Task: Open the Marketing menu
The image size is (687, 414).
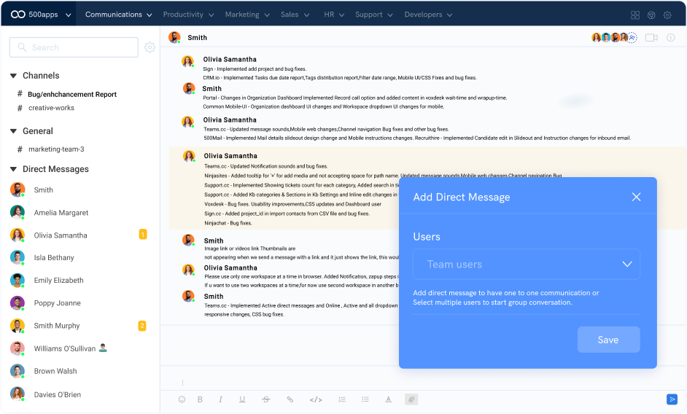Action: click(247, 15)
